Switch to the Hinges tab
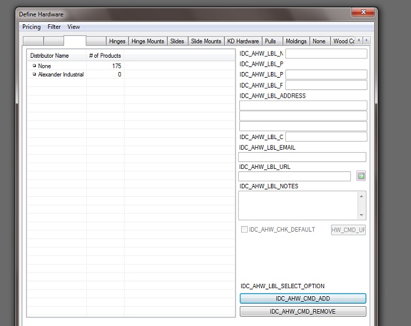This screenshot has width=411, height=326. (x=117, y=41)
